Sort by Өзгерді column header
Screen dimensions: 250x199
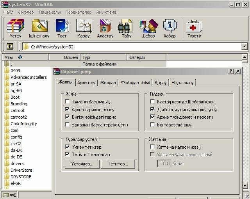pos(147,57)
